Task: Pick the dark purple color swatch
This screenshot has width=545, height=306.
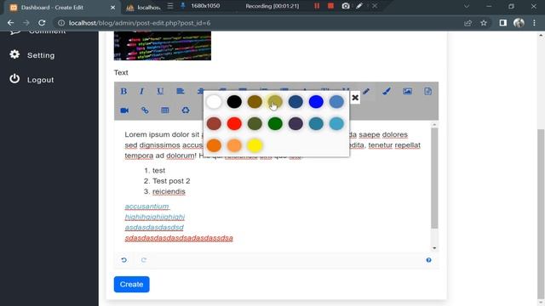Action: point(295,123)
